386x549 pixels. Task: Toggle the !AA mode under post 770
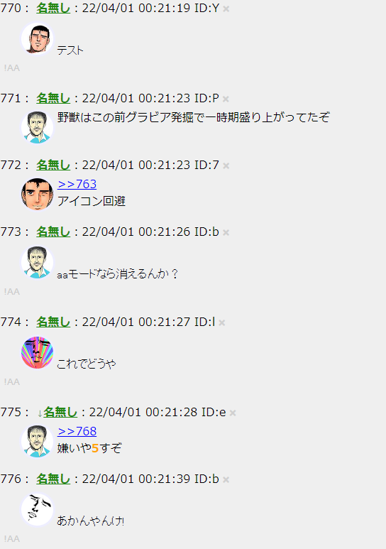pos(11,68)
